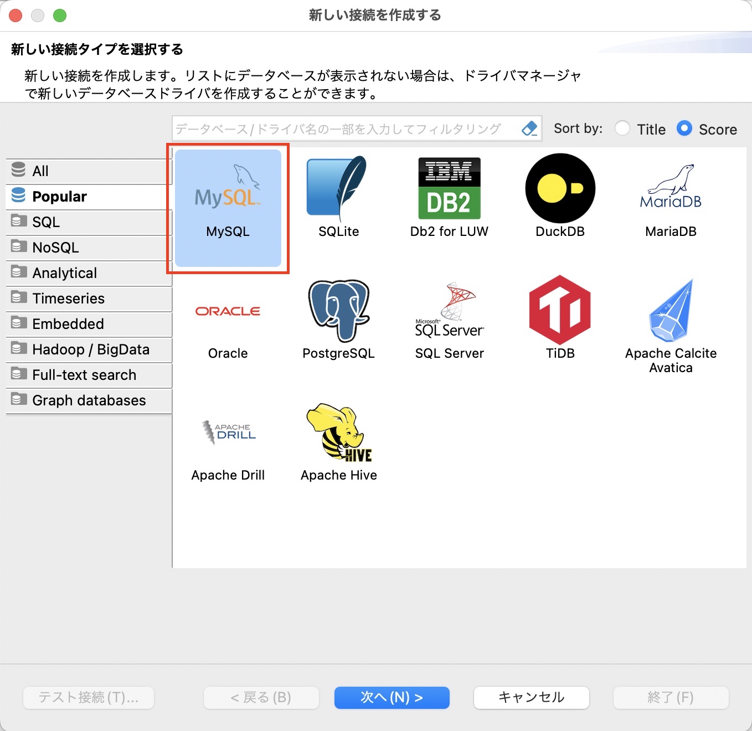Switch to Hadoop / BigData category
The height and width of the screenshot is (731, 752).
pyautogui.click(x=89, y=349)
